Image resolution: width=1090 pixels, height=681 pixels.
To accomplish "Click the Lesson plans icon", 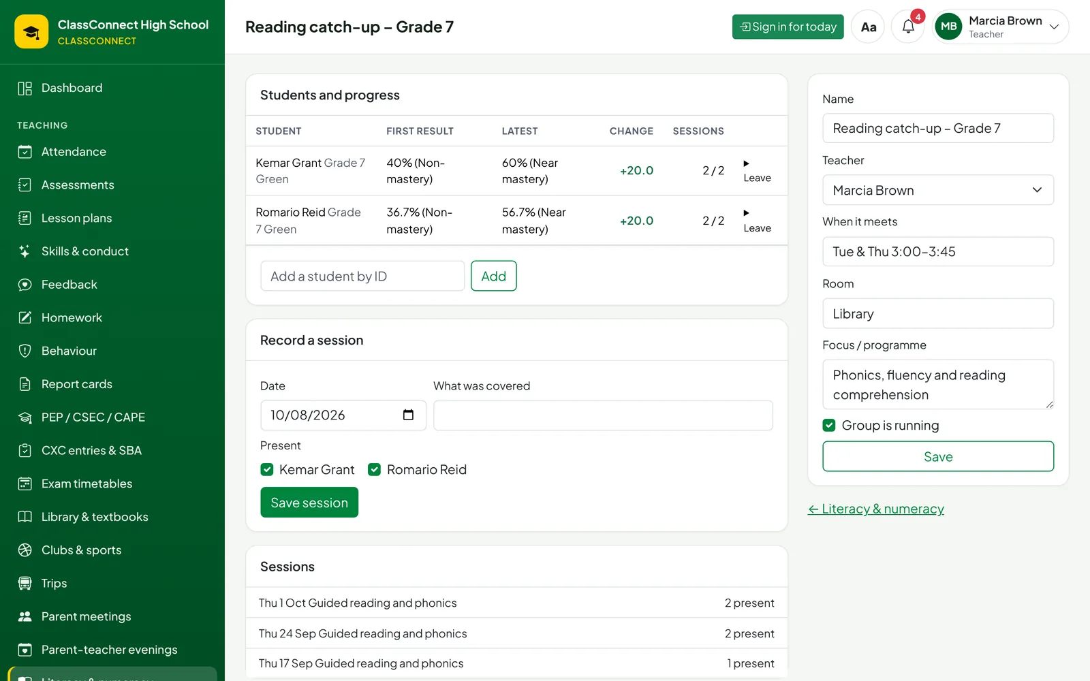I will coord(25,219).
